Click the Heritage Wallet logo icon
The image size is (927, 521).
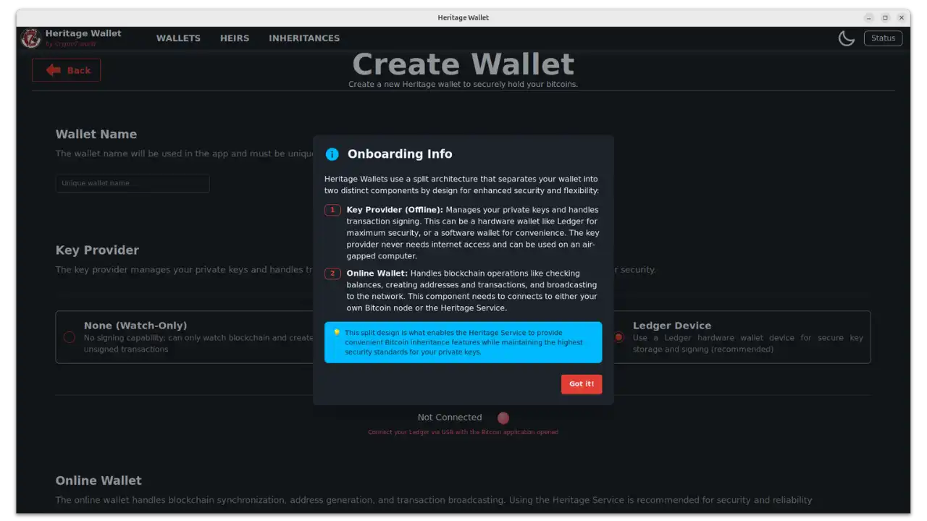[x=31, y=38]
